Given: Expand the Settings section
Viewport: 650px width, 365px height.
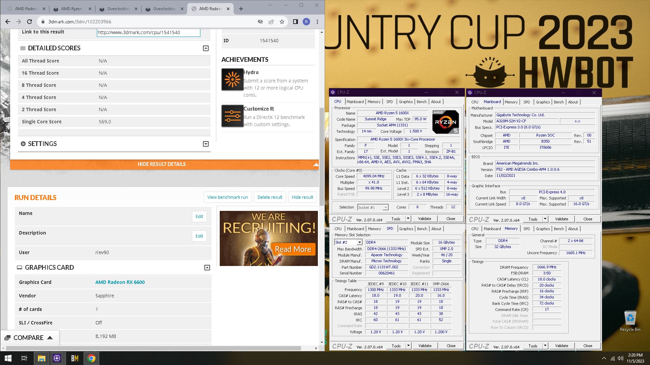Looking at the screenshot, I should pyautogui.click(x=205, y=144).
